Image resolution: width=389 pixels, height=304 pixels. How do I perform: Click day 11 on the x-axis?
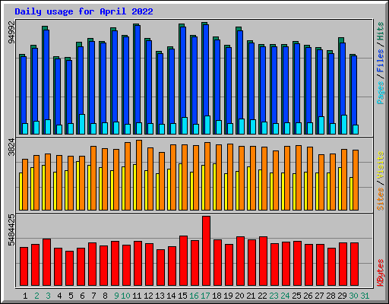137,296
